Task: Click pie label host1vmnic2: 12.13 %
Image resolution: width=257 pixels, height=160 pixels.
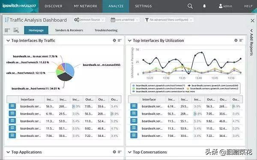Action: pyautogui.click(x=26, y=73)
